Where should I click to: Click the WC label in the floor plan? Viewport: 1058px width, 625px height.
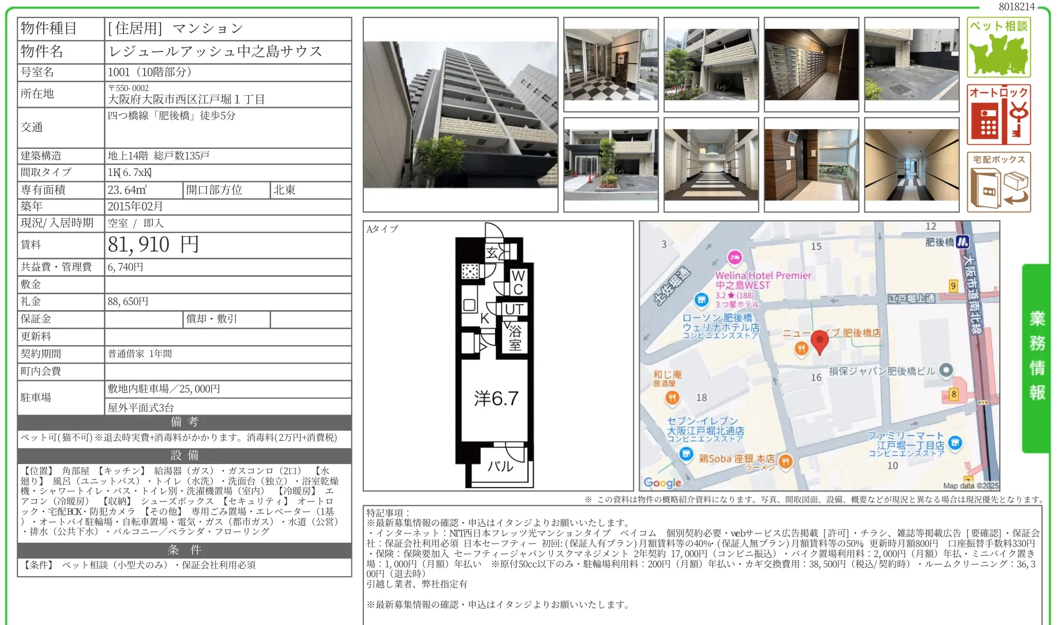(x=518, y=282)
